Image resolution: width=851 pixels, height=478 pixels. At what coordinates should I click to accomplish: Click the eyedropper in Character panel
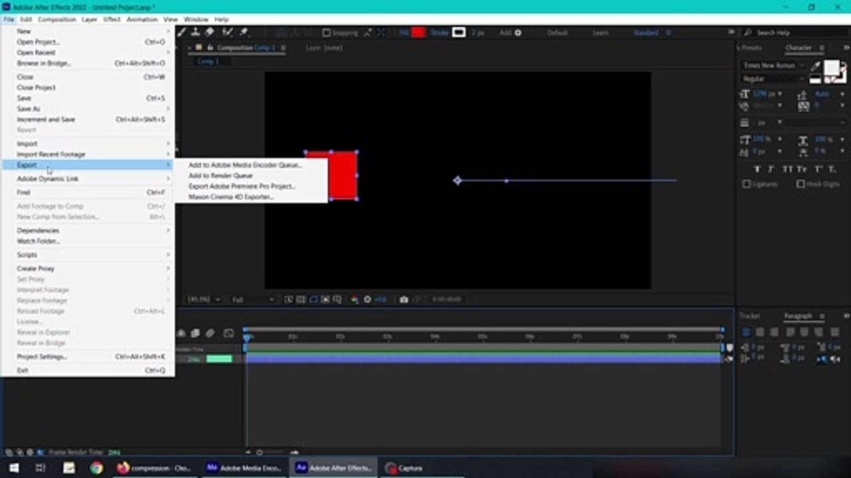tap(816, 66)
